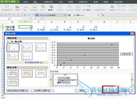Image resolution: width=137 pixels, height=99 pixels.
Task: Open 页眉和页脚 header and footer
Action: tap(100, 8)
